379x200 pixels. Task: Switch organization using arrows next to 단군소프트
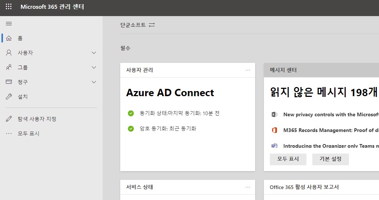(152, 25)
